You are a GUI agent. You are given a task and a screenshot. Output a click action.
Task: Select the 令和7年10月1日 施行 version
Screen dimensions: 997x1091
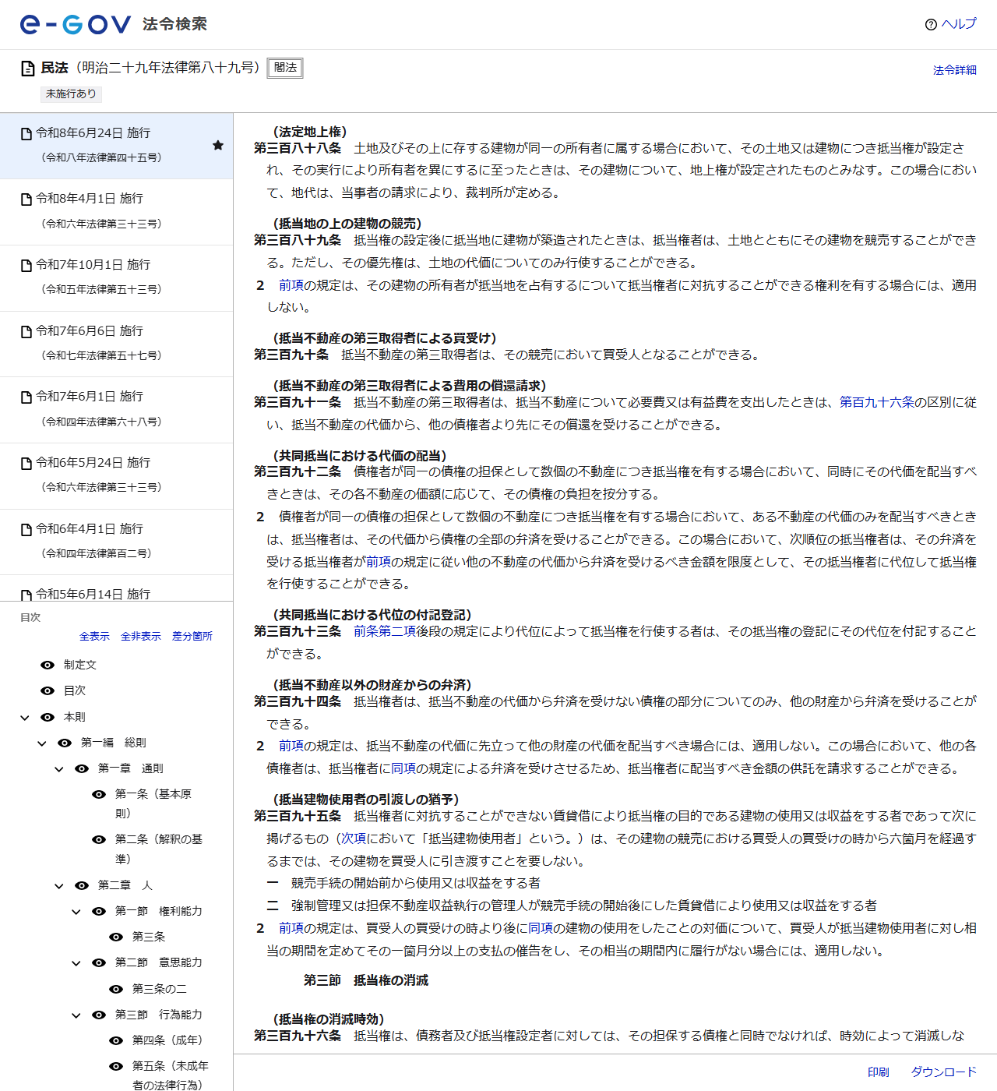[116, 278]
